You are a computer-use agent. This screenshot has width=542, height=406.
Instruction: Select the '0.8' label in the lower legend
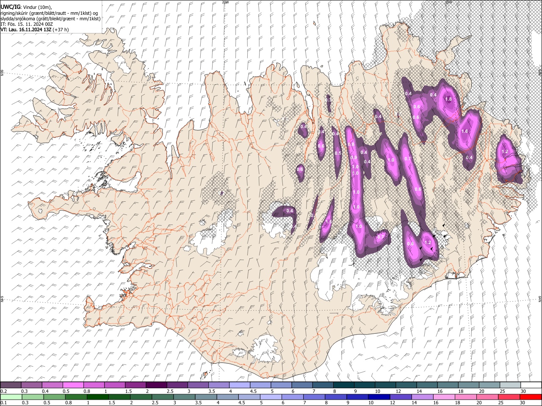[x=68, y=403]
